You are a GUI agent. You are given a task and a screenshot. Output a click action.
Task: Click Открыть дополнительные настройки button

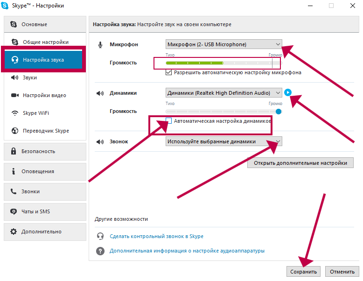(x=300, y=163)
